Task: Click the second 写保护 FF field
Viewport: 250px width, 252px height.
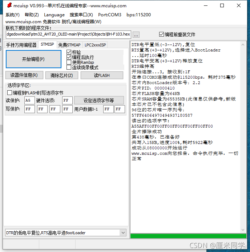Action: click(42, 109)
